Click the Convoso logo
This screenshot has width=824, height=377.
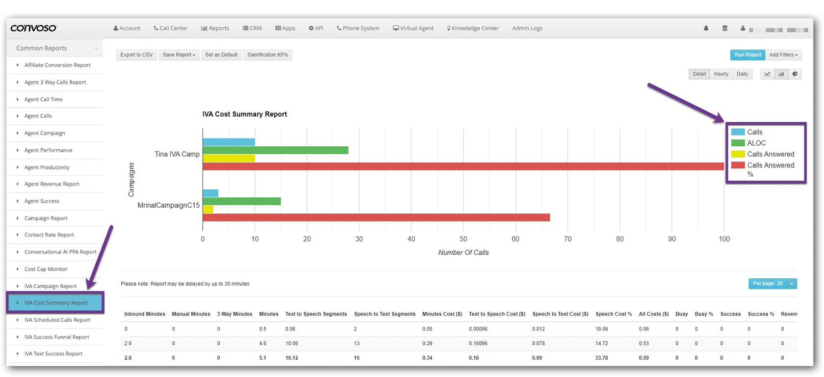coord(33,28)
